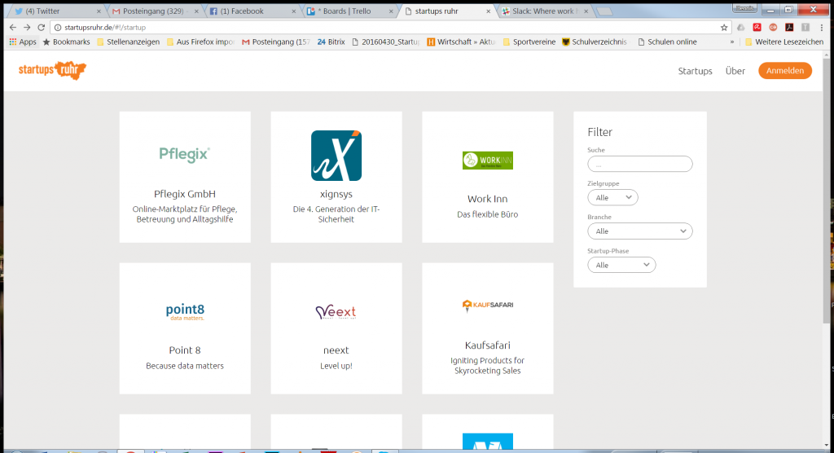
Task: Click the Suche search field
Action: tap(639, 164)
